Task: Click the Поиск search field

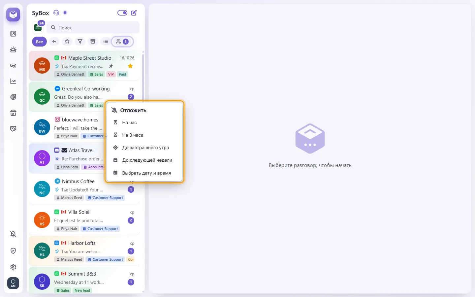Action: click(x=93, y=28)
